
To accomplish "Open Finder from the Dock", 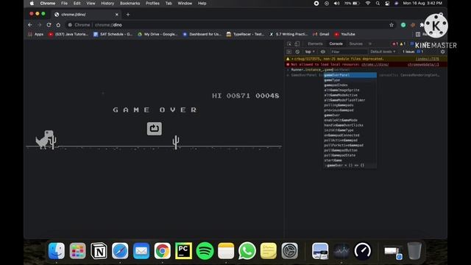I will (57, 250).
